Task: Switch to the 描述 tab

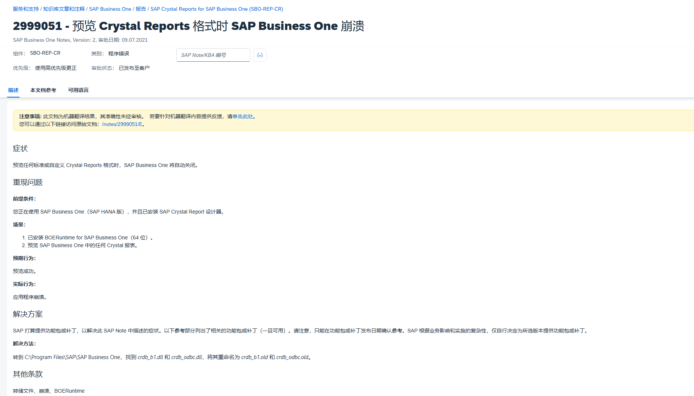Action: (x=13, y=90)
